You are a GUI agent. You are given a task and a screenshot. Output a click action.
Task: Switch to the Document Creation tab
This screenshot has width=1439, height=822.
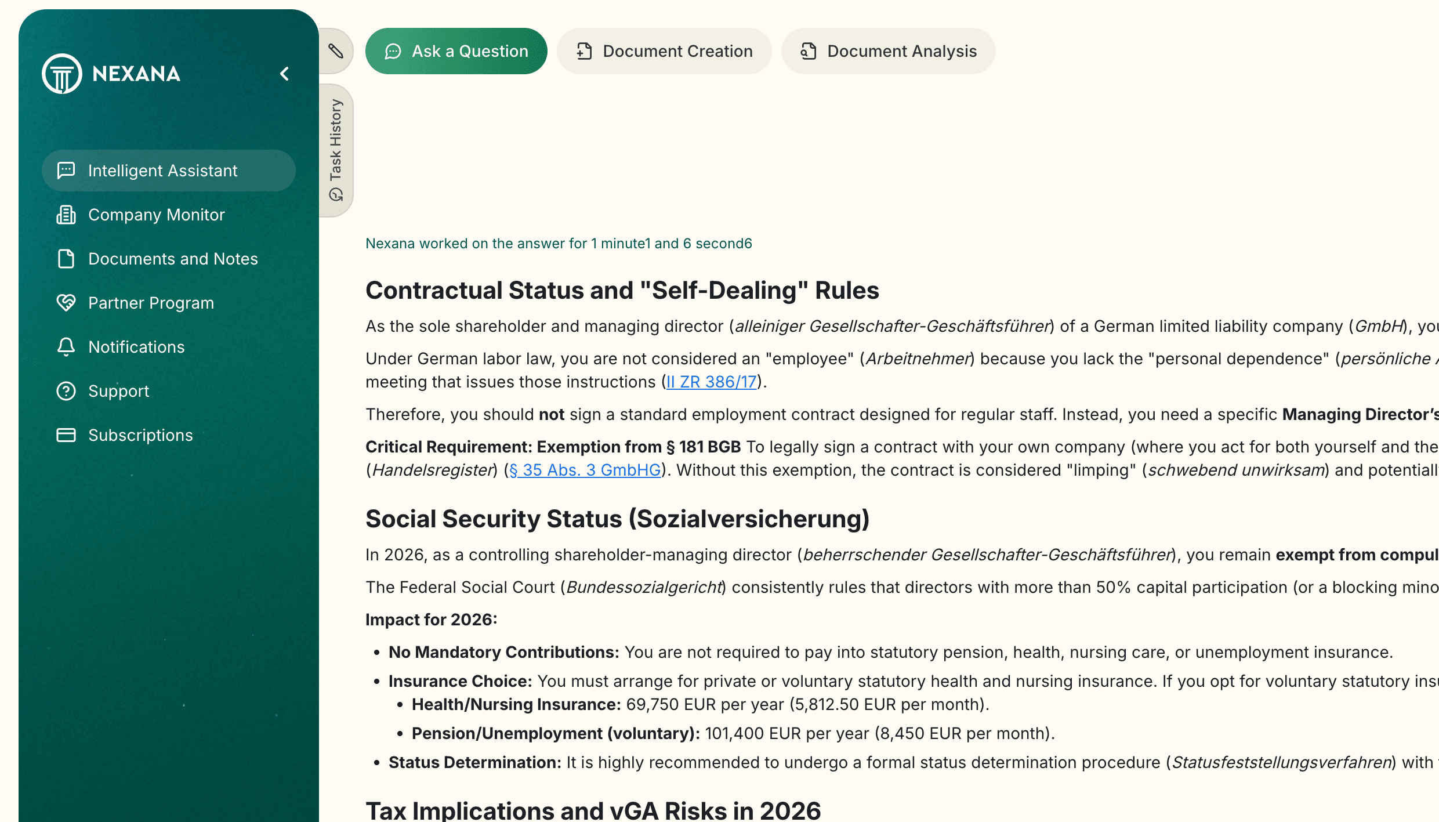(664, 51)
